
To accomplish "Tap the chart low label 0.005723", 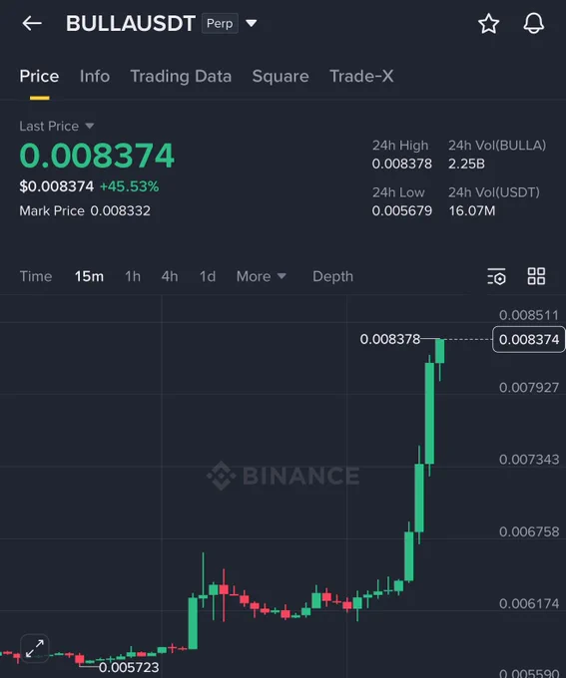I will coord(129,667).
